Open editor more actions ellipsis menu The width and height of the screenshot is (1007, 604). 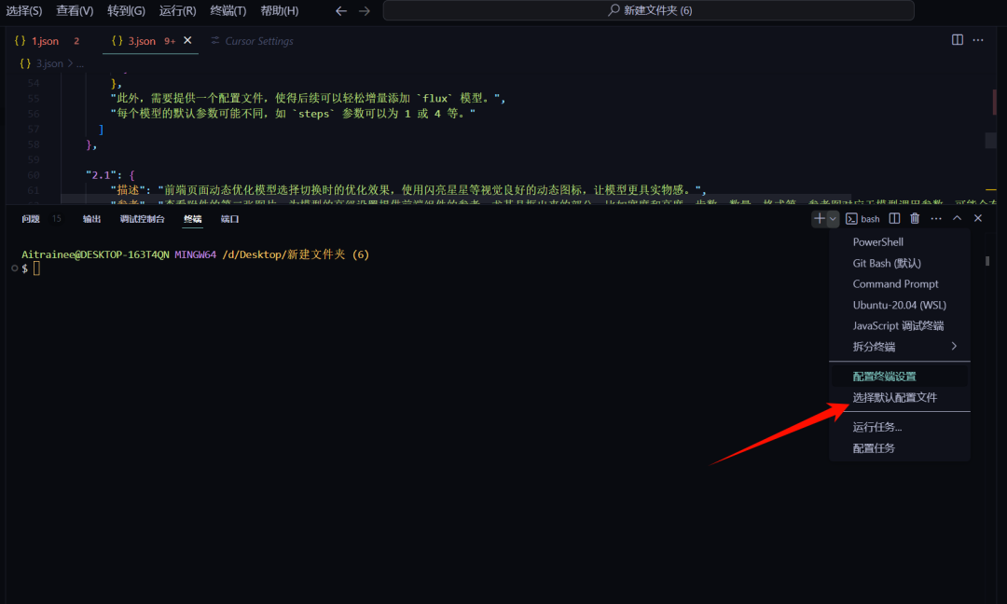978,40
